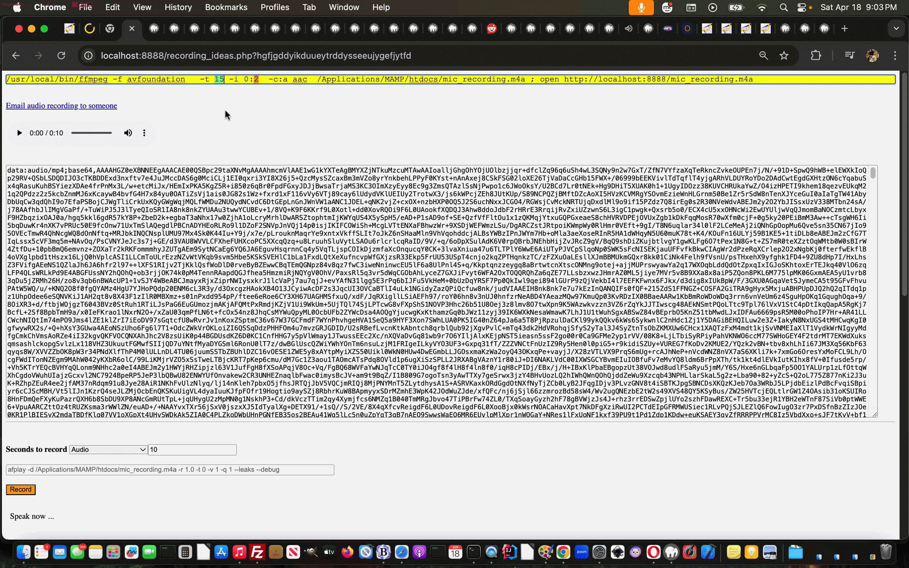Viewport: 909px width, 568px height.
Task: Open a new tab with plus button
Action: tap(844, 28)
